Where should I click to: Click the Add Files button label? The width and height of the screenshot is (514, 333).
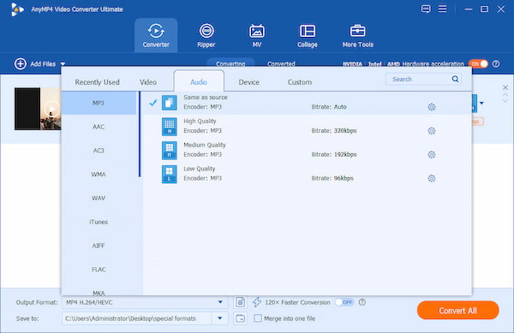point(43,64)
